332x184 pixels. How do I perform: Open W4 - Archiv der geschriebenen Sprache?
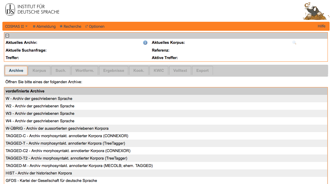[166, 121]
